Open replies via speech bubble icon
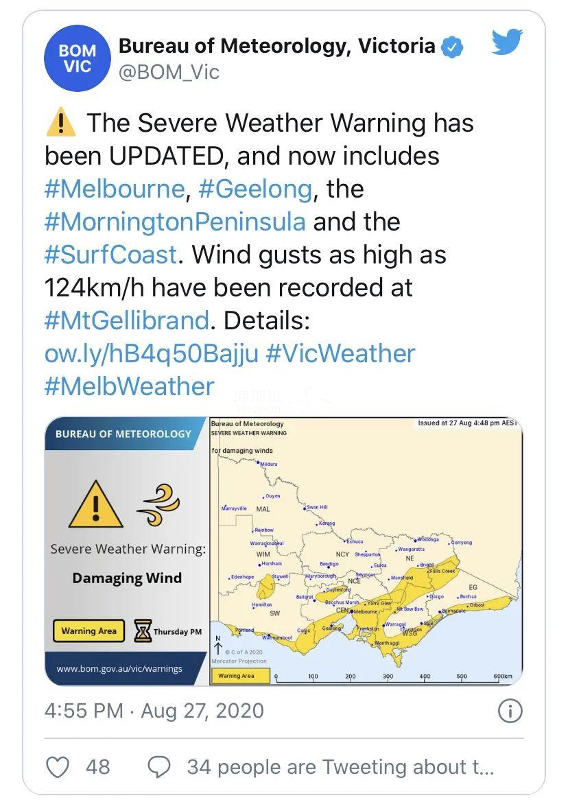Viewport: 568px width, 800px height. click(159, 767)
